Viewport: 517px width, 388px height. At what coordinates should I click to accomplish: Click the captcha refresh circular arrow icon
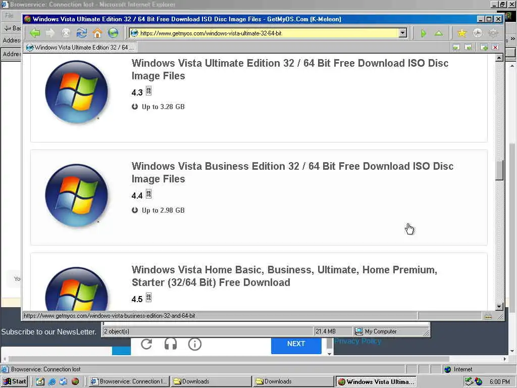[146, 344]
